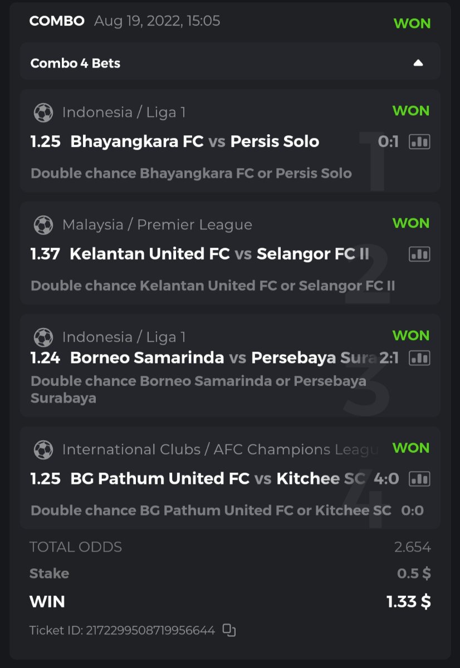Screen dimensions: 460x668
Task: Copy the Ticket ID
Action: pos(229,630)
